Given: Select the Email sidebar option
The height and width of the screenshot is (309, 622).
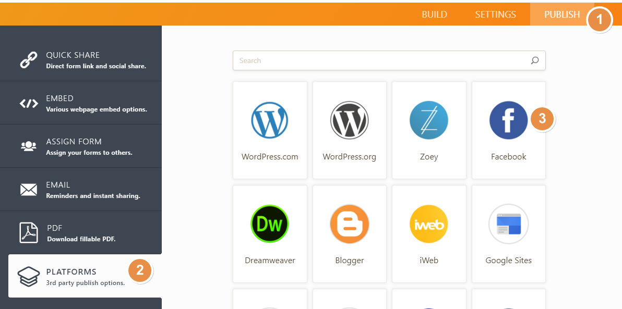Looking at the screenshot, I should tap(81, 190).
